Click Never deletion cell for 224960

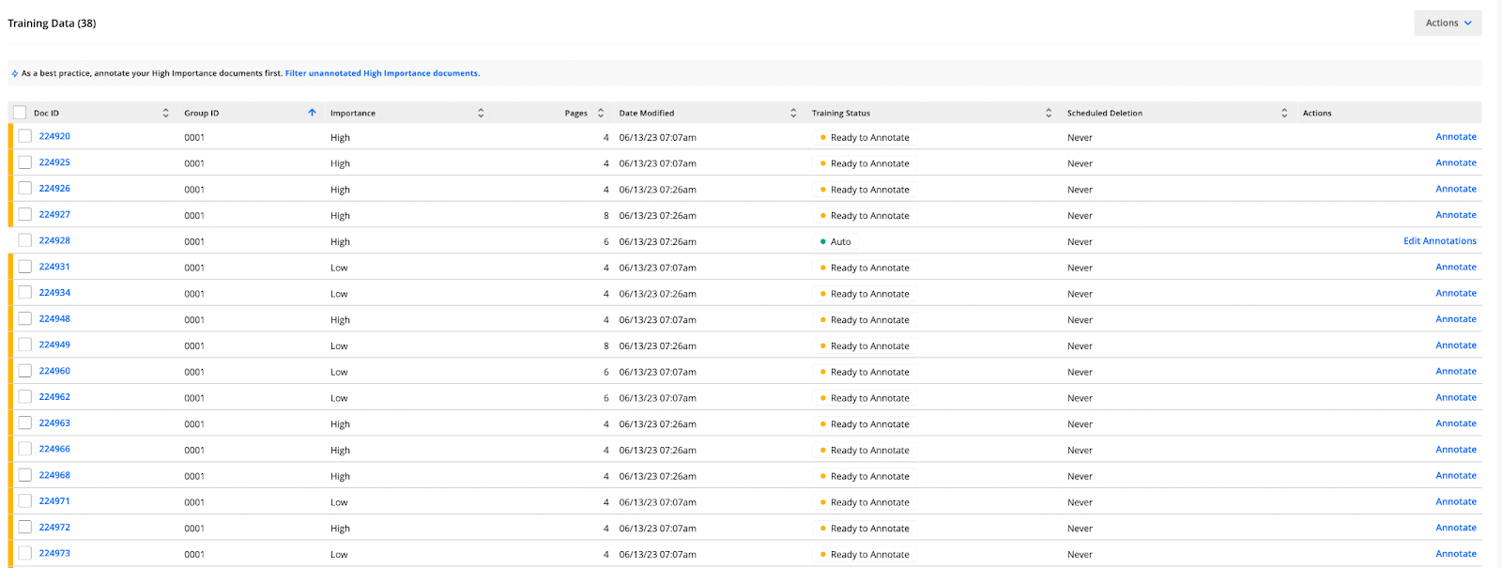(1080, 373)
